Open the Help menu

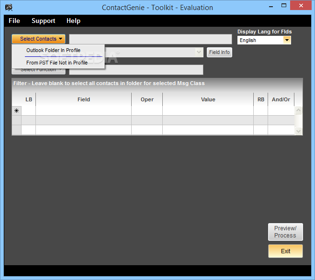(x=73, y=21)
